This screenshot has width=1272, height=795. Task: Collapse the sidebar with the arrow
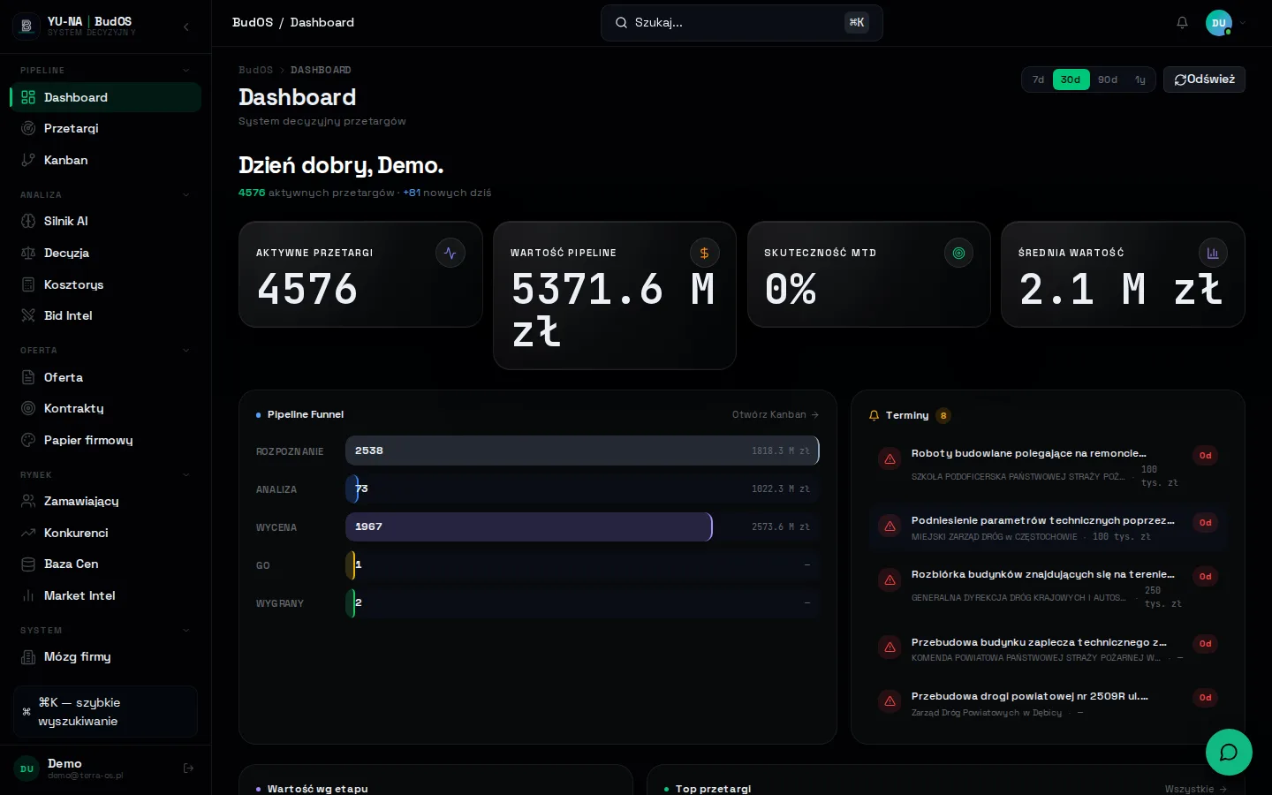[186, 27]
